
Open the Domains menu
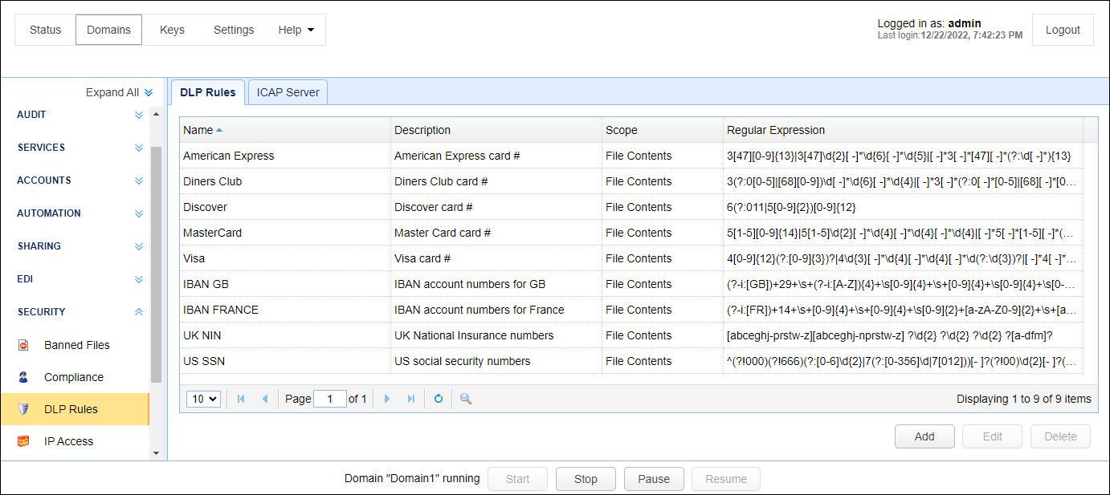[108, 30]
